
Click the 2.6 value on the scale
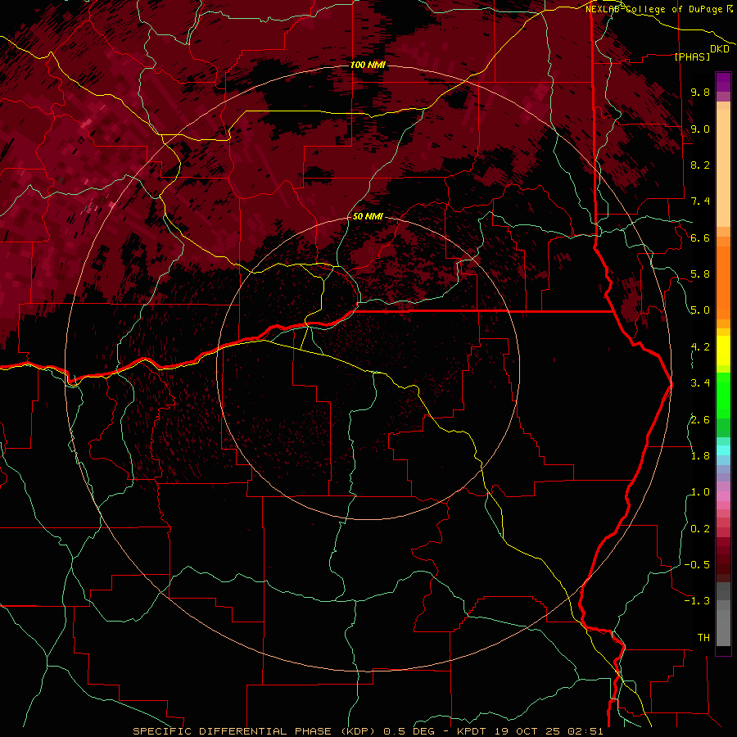tap(700, 419)
